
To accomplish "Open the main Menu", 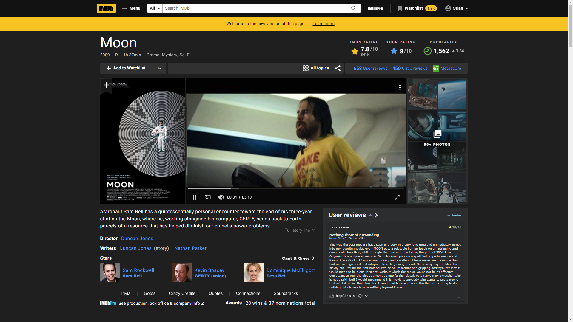I will [x=131, y=8].
